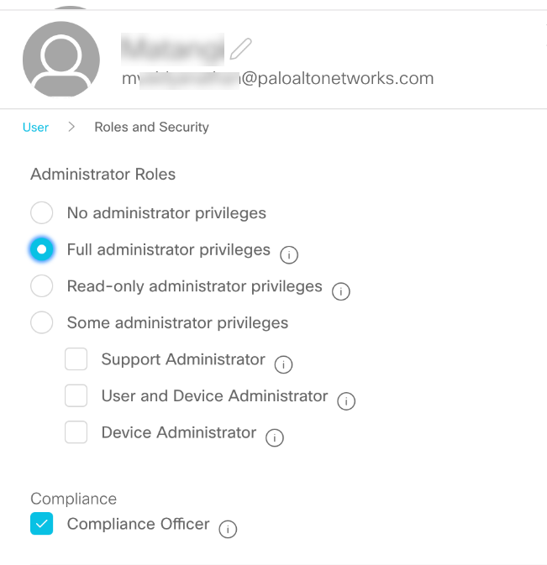The width and height of the screenshot is (547, 565).
Task: Open info icon for Read-only administrator privileges
Action: coord(341,290)
